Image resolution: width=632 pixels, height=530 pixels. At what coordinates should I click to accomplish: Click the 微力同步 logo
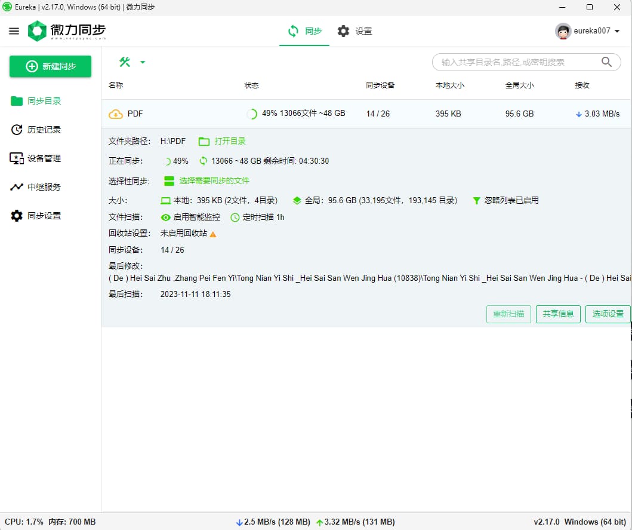(66, 31)
